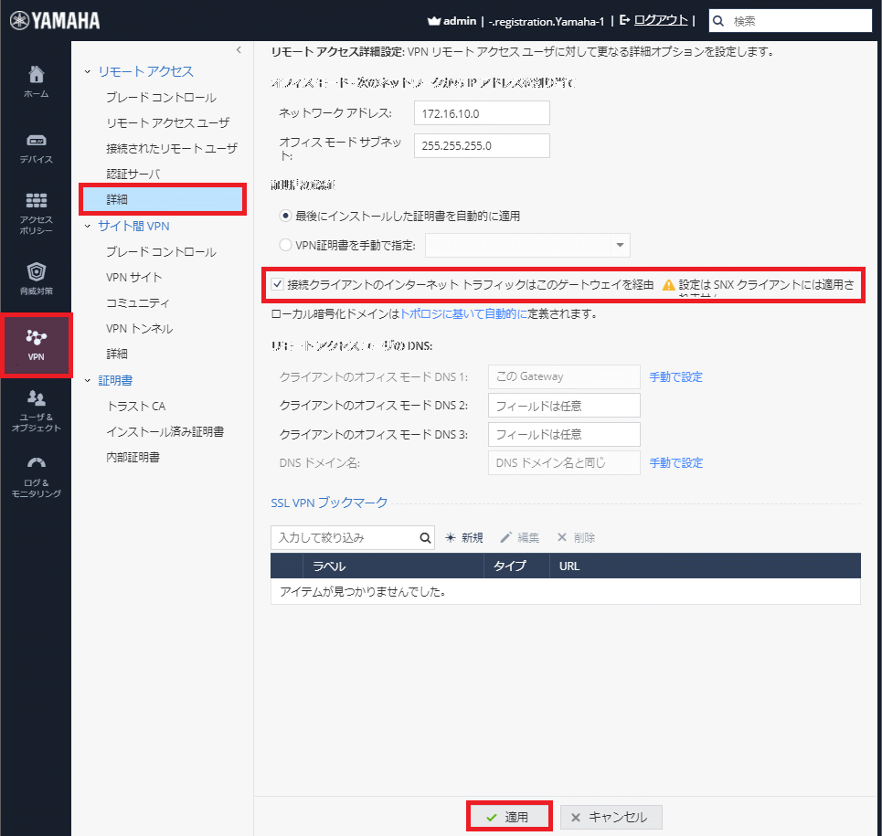Viewport: 882px width, 836px height.
Task: Open インストール済み証明書 menu item
Action: click(165, 431)
